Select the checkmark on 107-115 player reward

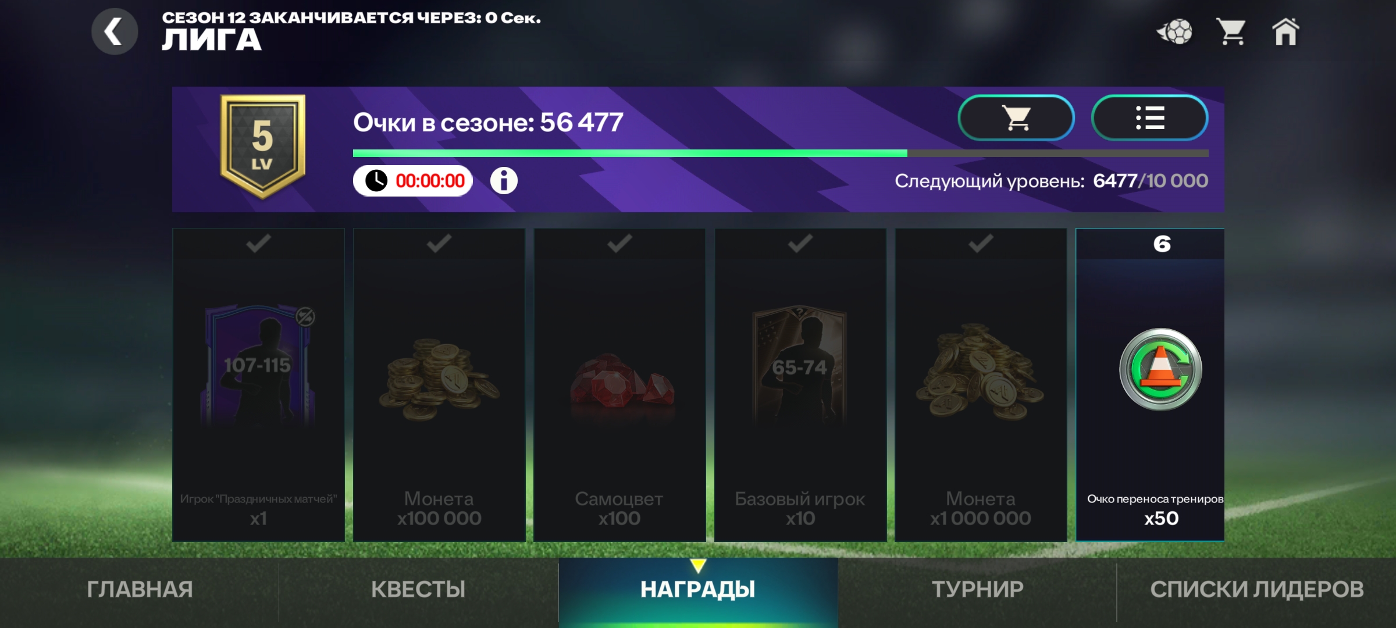tap(258, 243)
